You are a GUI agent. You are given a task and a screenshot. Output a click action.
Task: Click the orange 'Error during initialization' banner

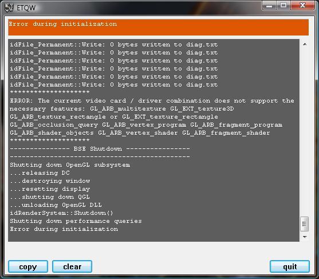click(158, 27)
